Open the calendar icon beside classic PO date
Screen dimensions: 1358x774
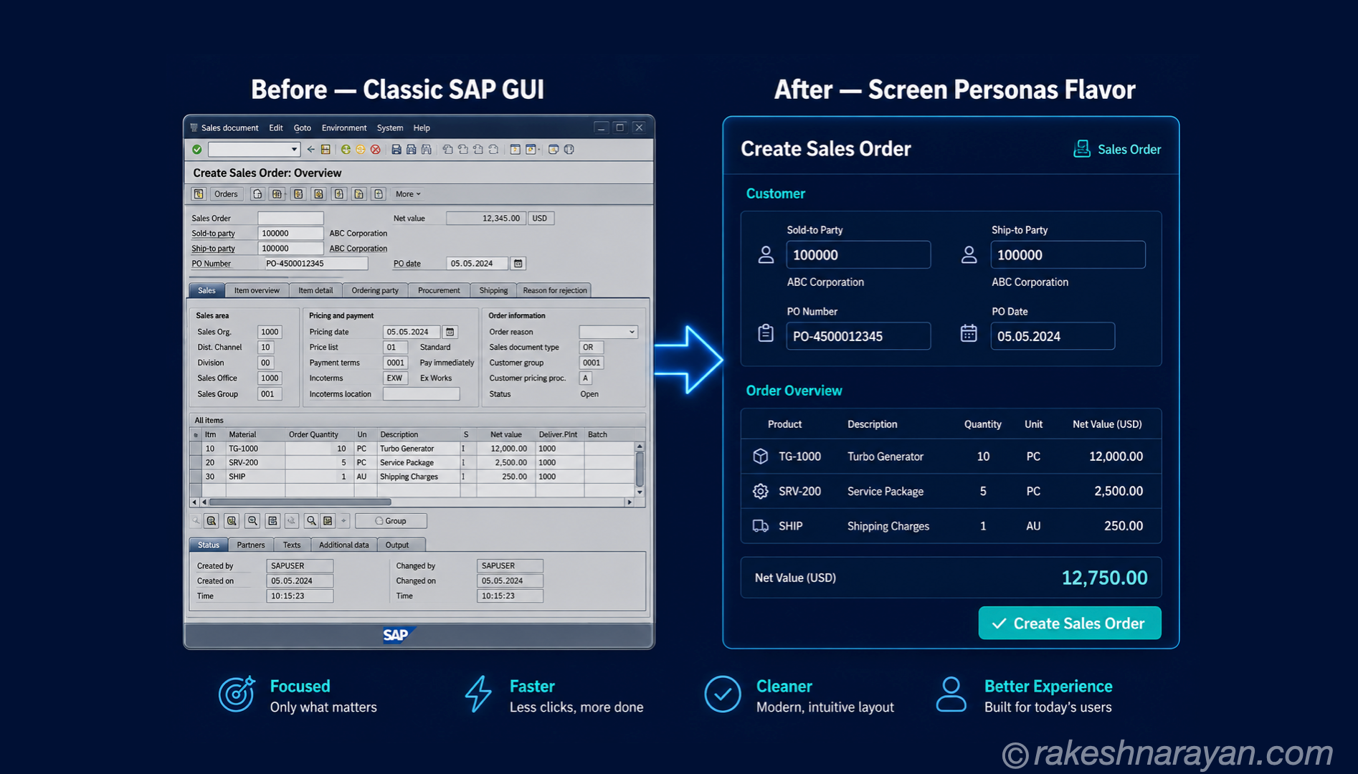coord(518,263)
